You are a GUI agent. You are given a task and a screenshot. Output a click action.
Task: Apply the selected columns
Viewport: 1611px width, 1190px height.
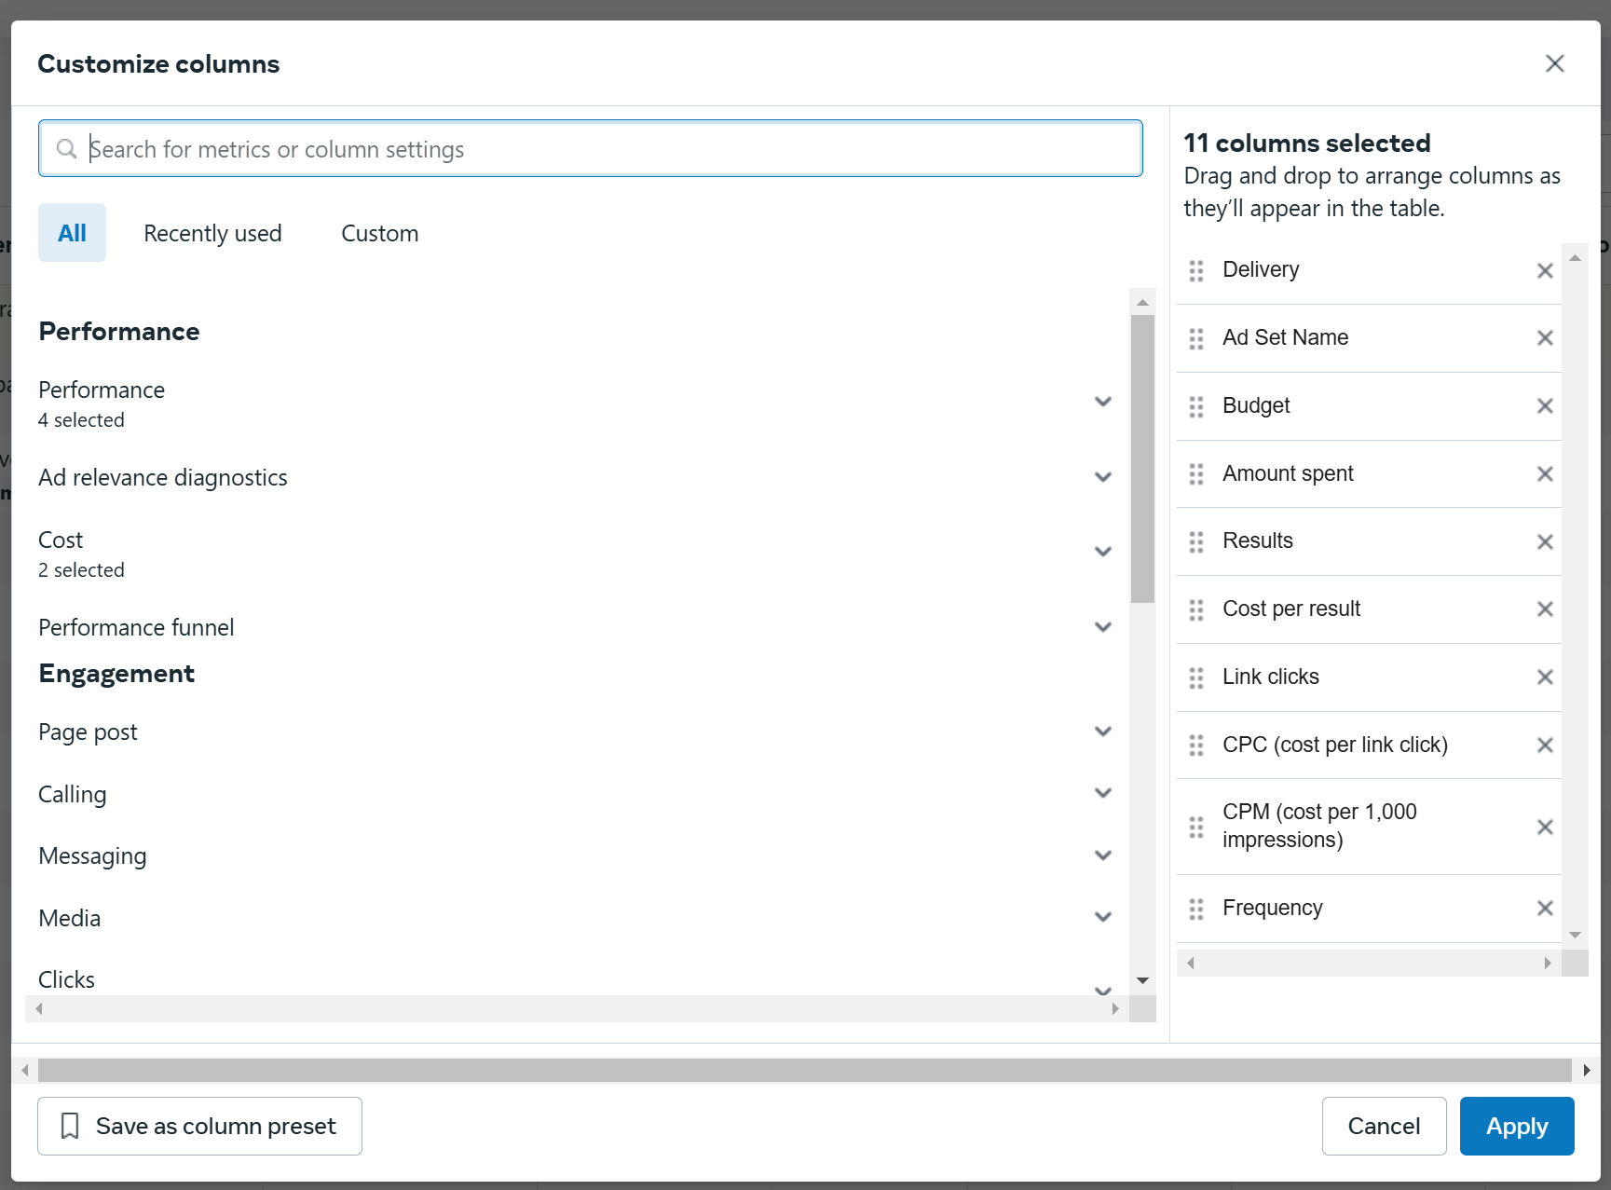[1517, 1126]
